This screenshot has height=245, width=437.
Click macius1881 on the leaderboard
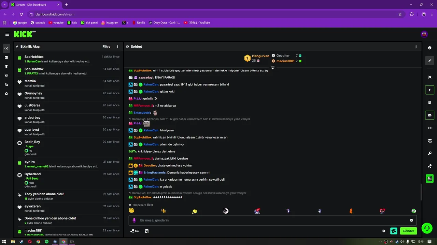(x=285, y=61)
